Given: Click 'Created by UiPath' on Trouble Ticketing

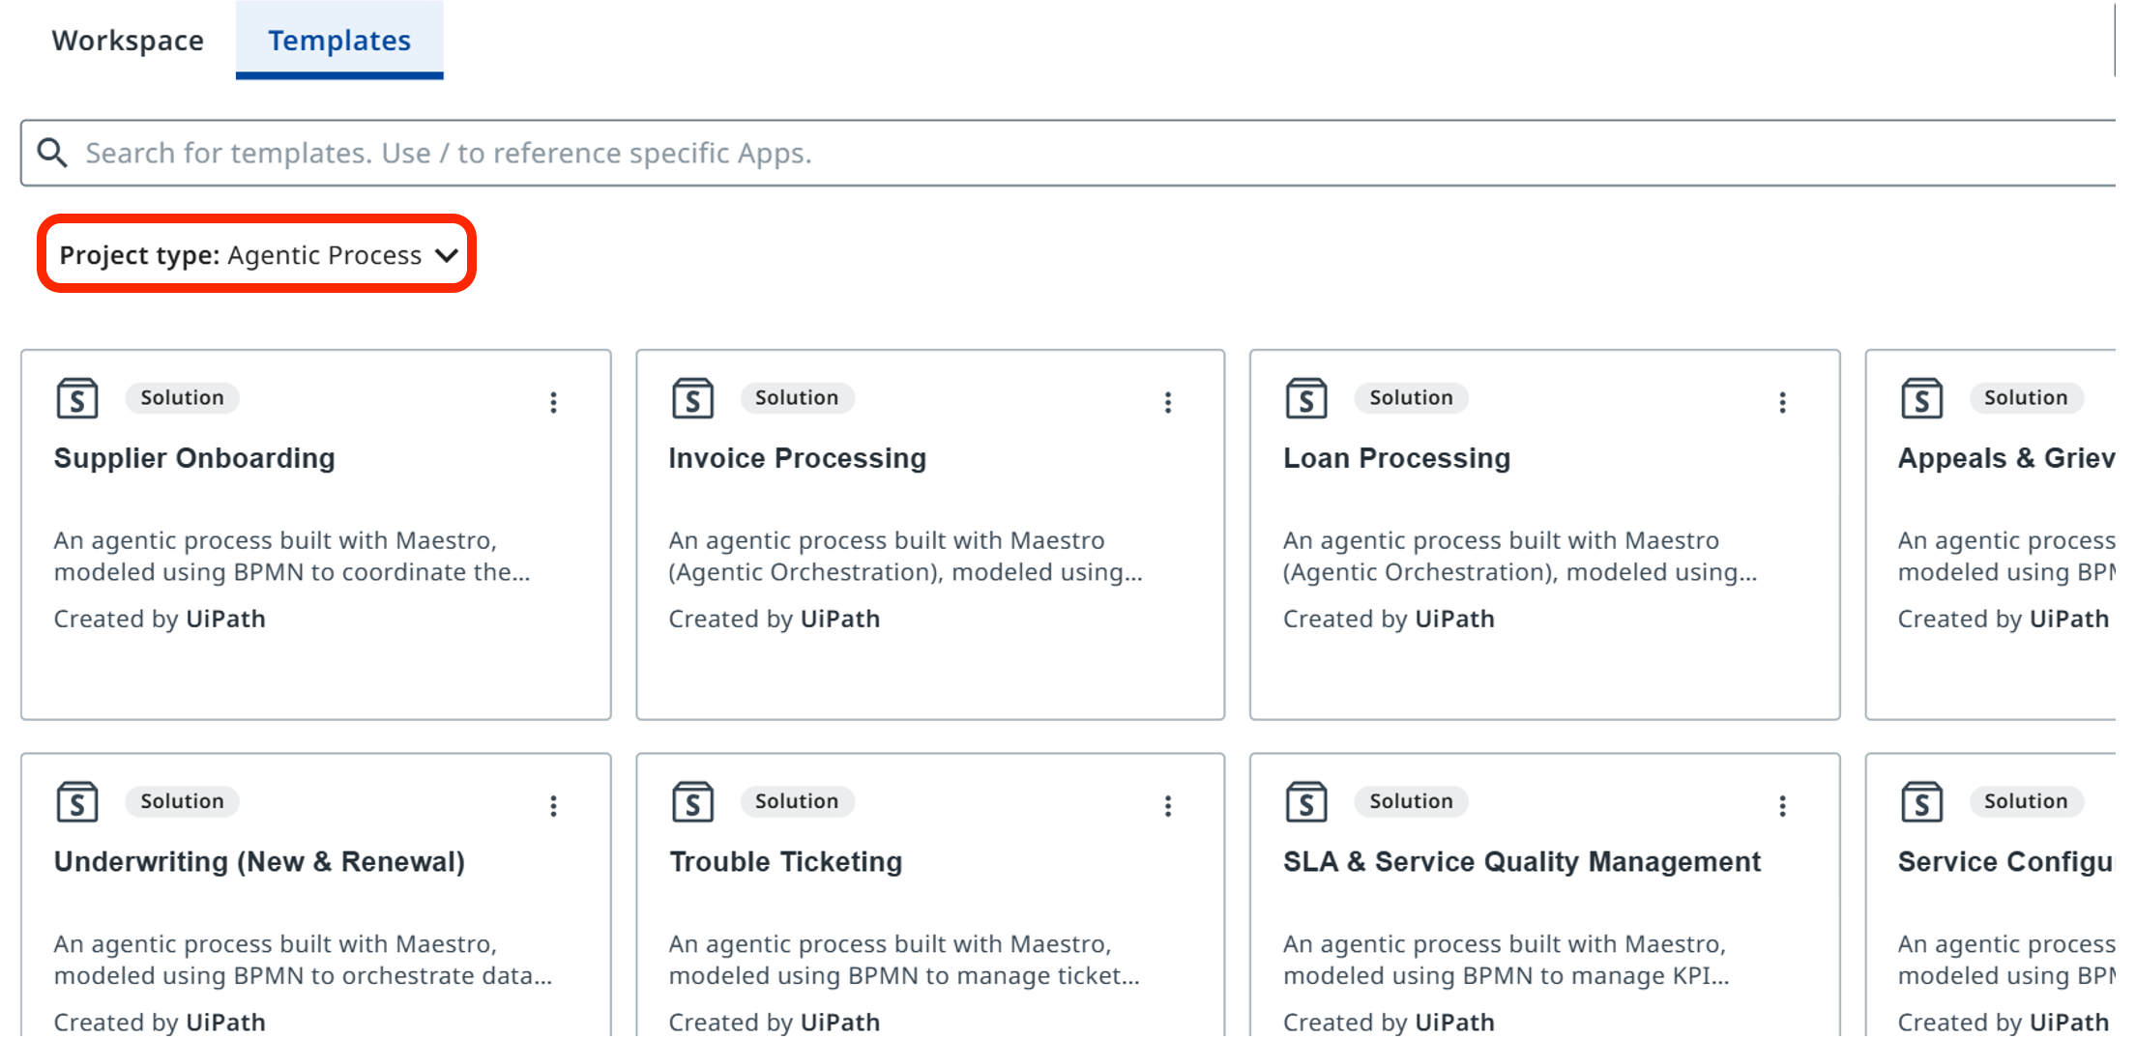Looking at the screenshot, I should [x=775, y=1023].
